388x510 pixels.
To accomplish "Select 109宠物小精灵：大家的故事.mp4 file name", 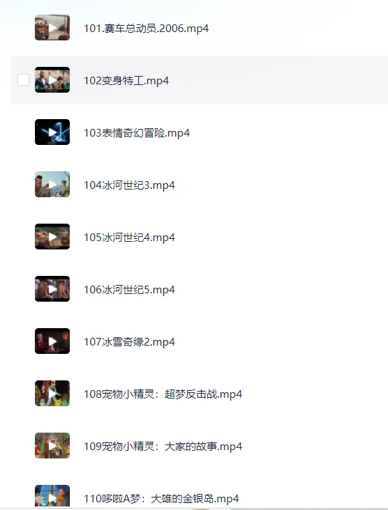I will 163,447.
